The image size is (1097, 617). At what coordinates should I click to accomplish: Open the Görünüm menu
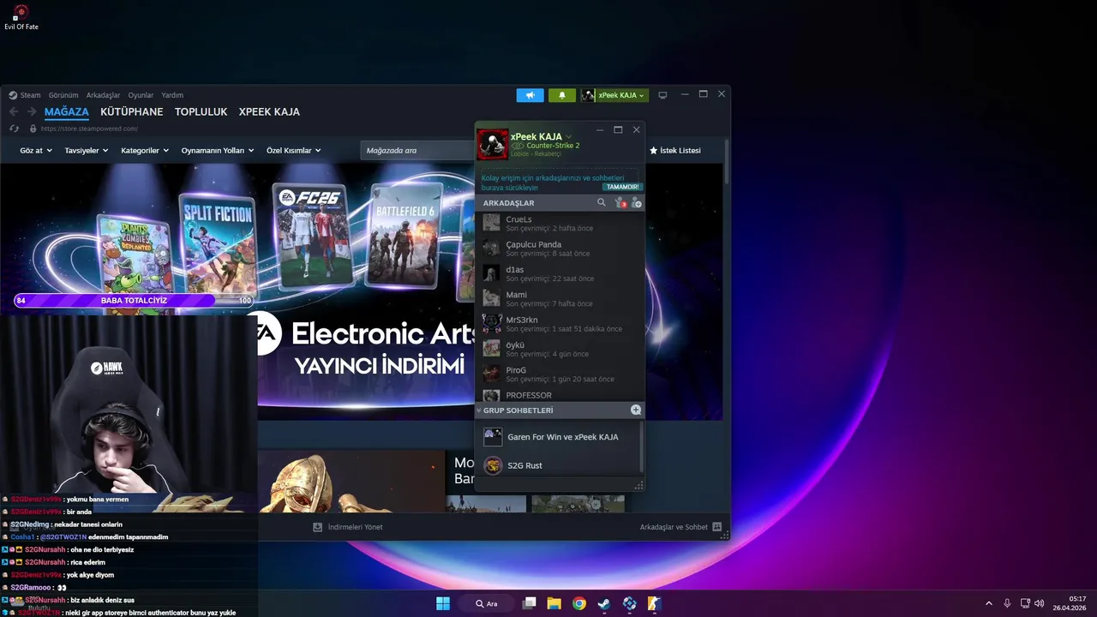pos(63,95)
